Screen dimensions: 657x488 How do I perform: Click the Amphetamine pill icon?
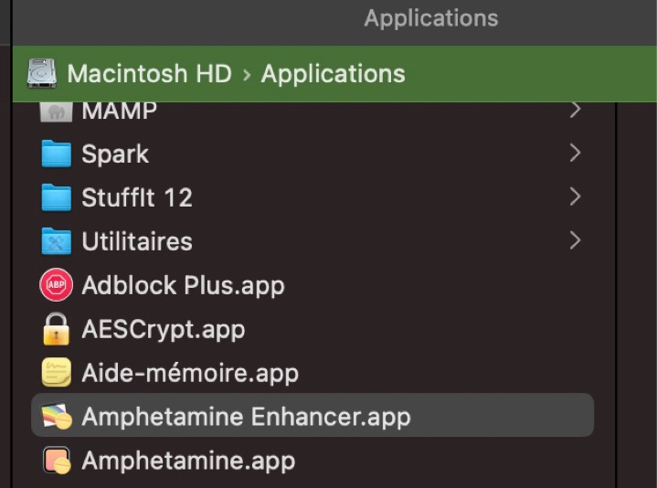point(57,460)
